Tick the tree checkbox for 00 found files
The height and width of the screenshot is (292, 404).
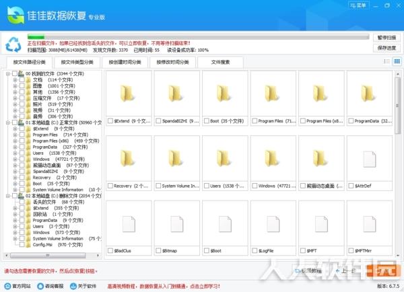(x=15, y=73)
